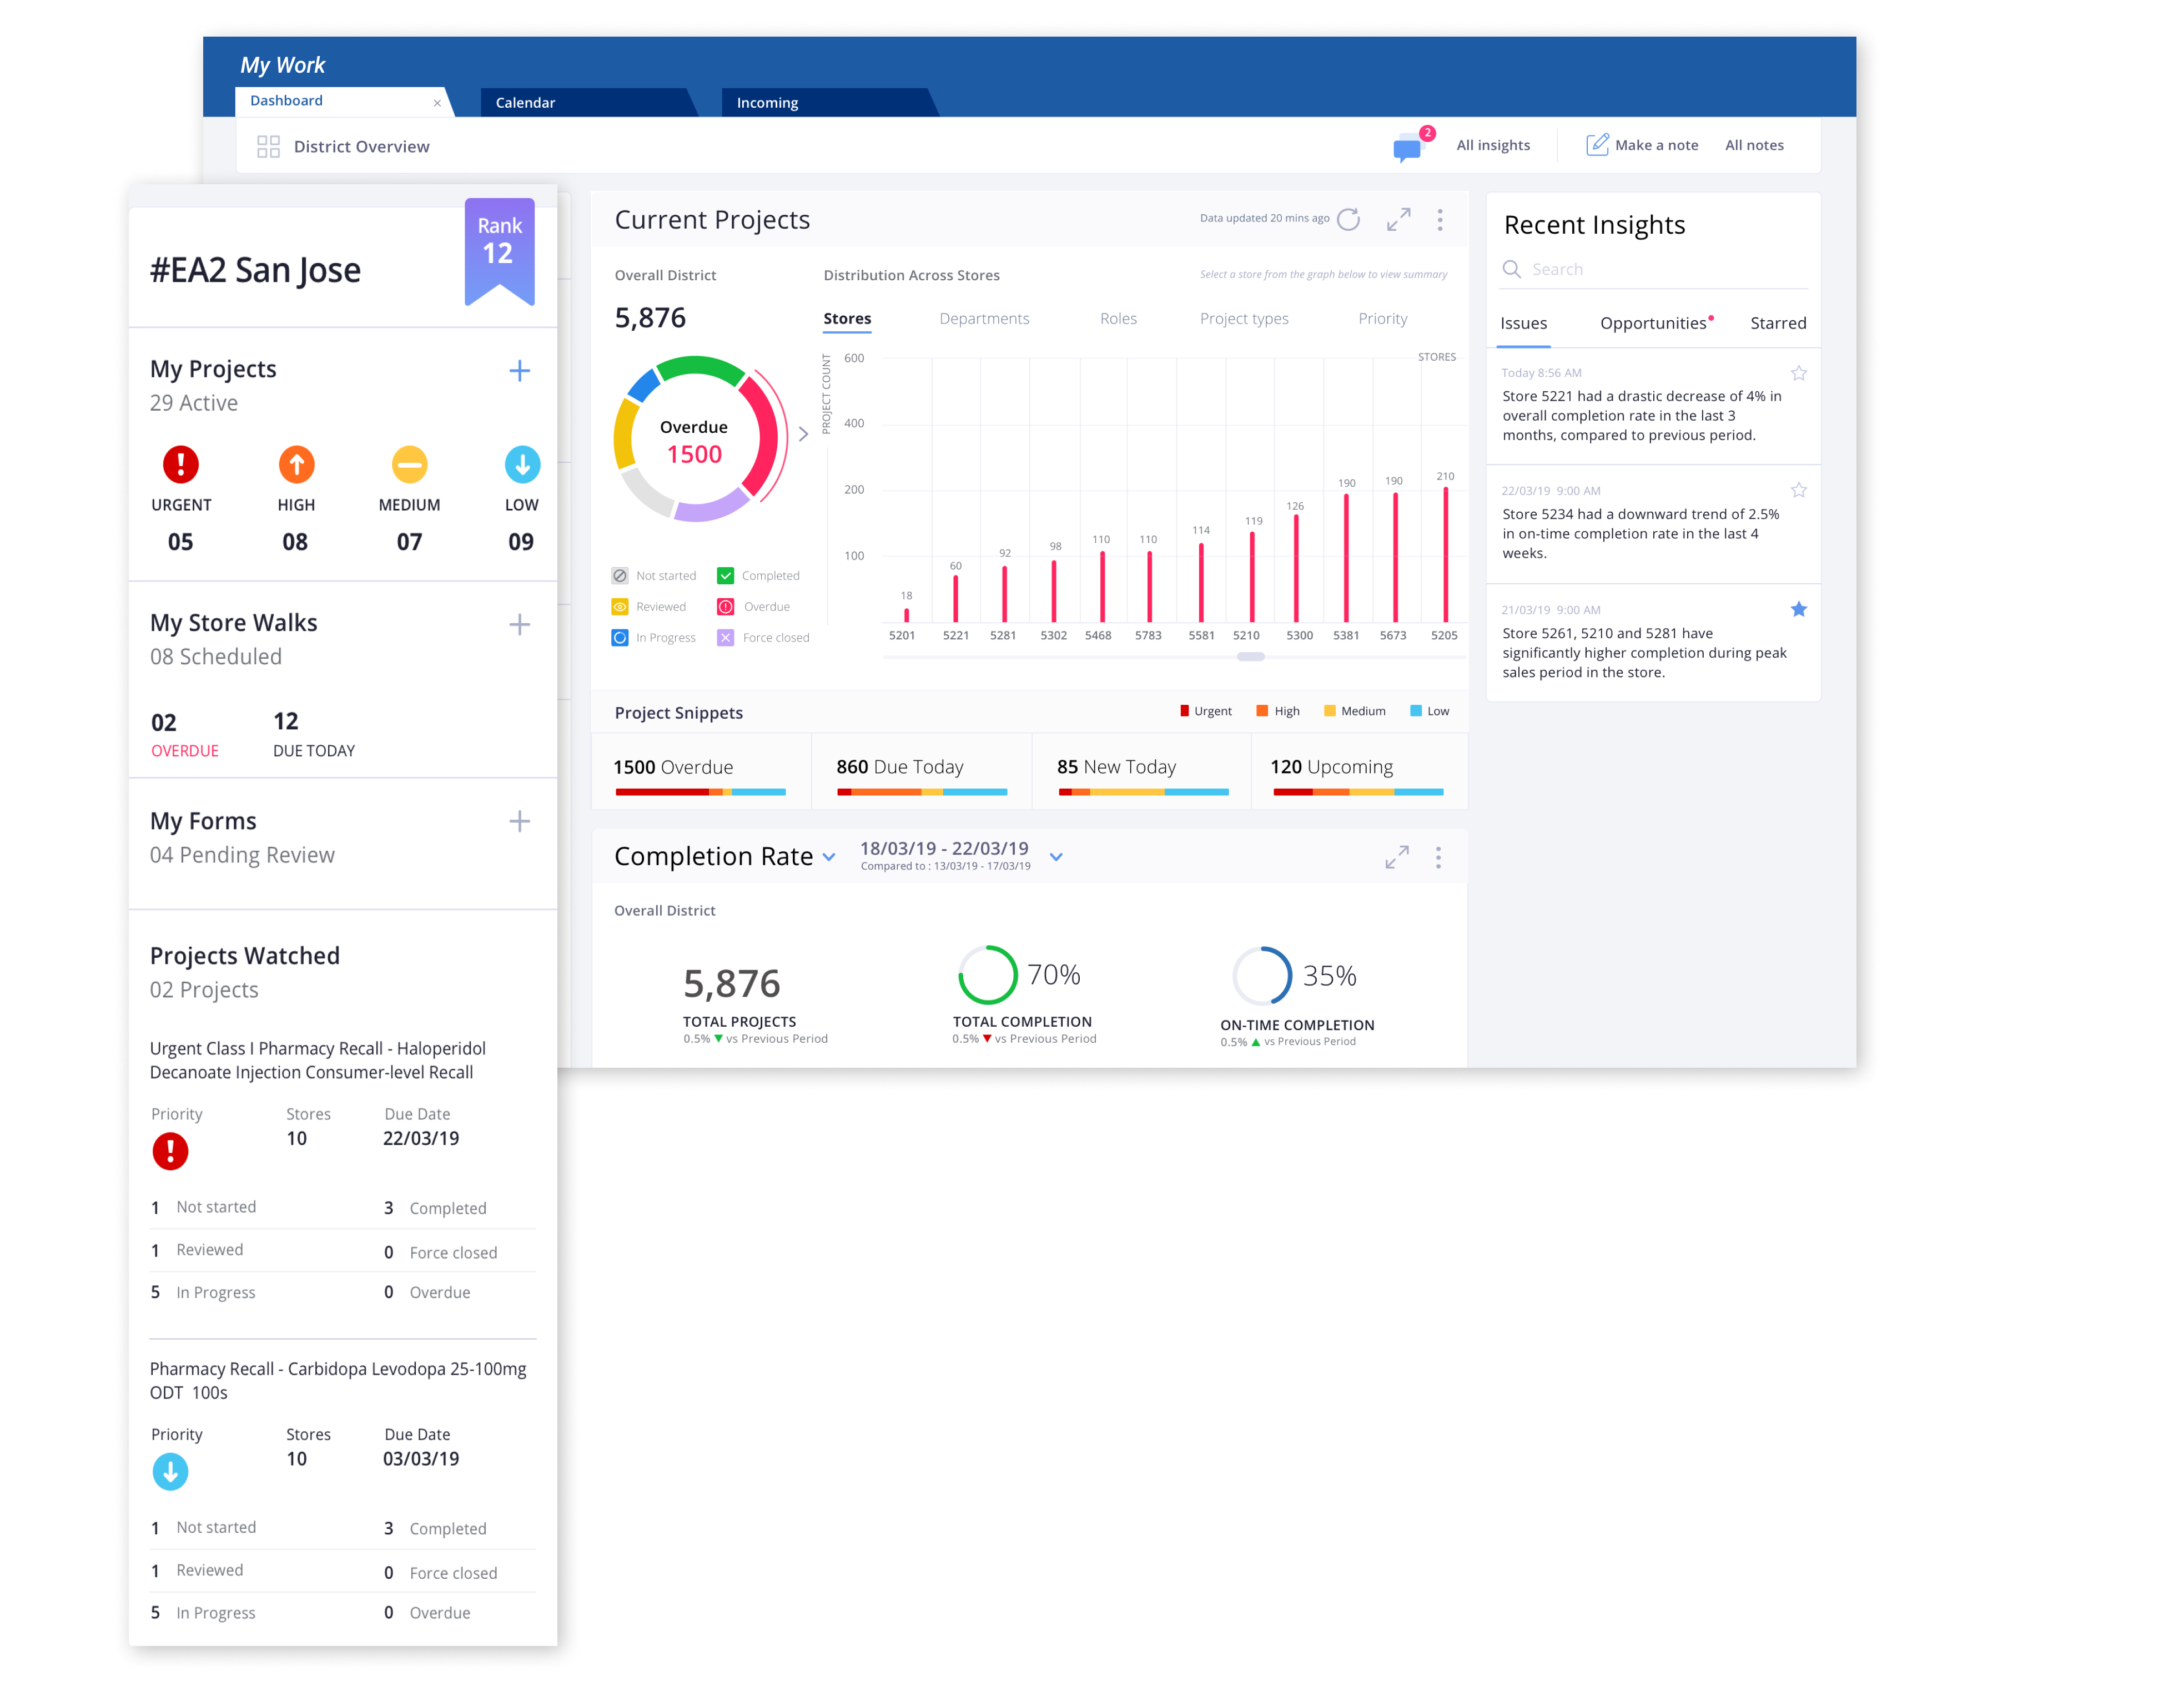The width and height of the screenshot is (2184, 1697).
Task: Click the chevron next to donut chart
Action: click(803, 434)
